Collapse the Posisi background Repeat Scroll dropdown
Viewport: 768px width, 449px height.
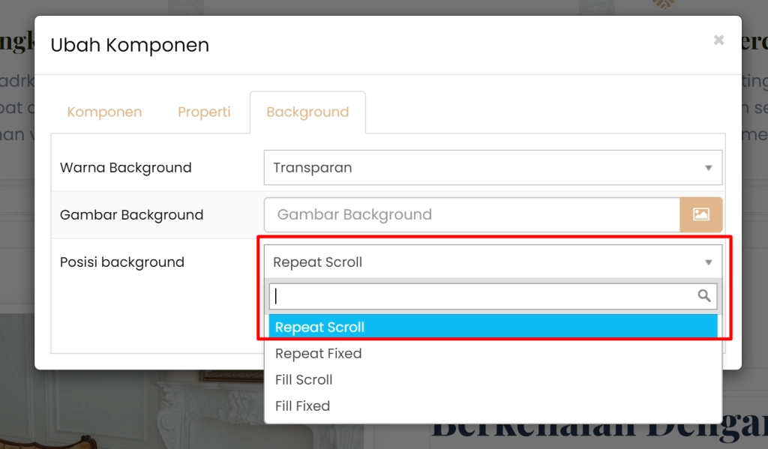click(480, 262)
